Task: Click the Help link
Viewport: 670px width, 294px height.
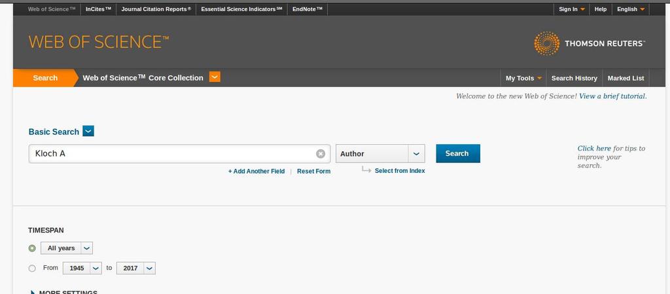Action: (x=601, y=9)
